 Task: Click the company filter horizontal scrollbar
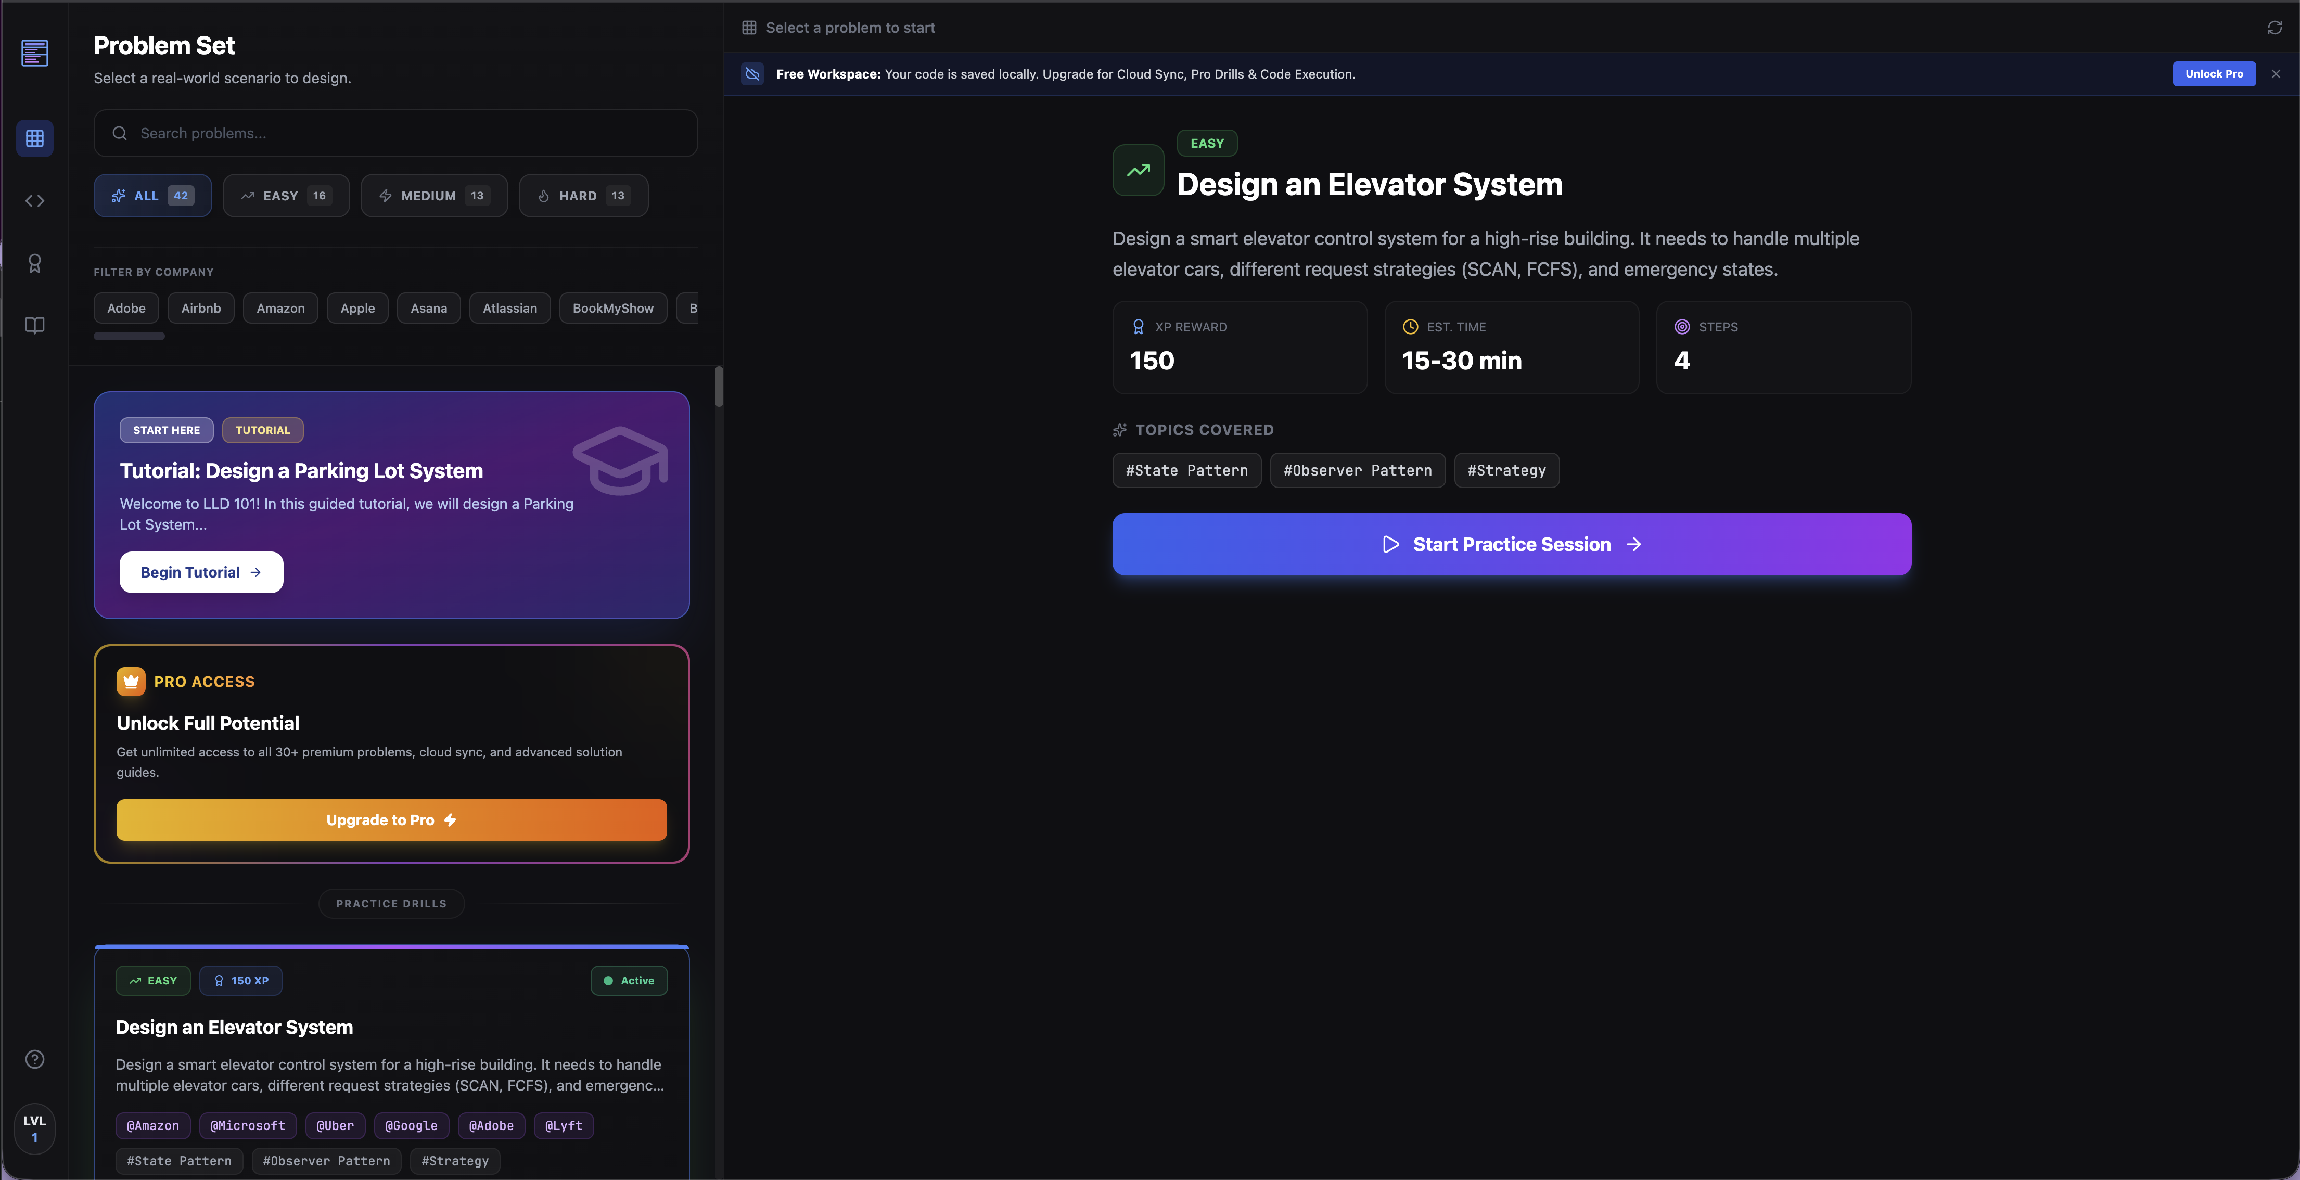(130, 337)
